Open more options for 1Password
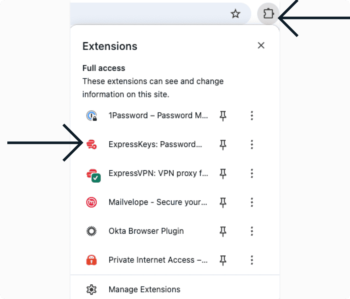Viewport: 350px width, 299px height. click(x=252, y=115)
